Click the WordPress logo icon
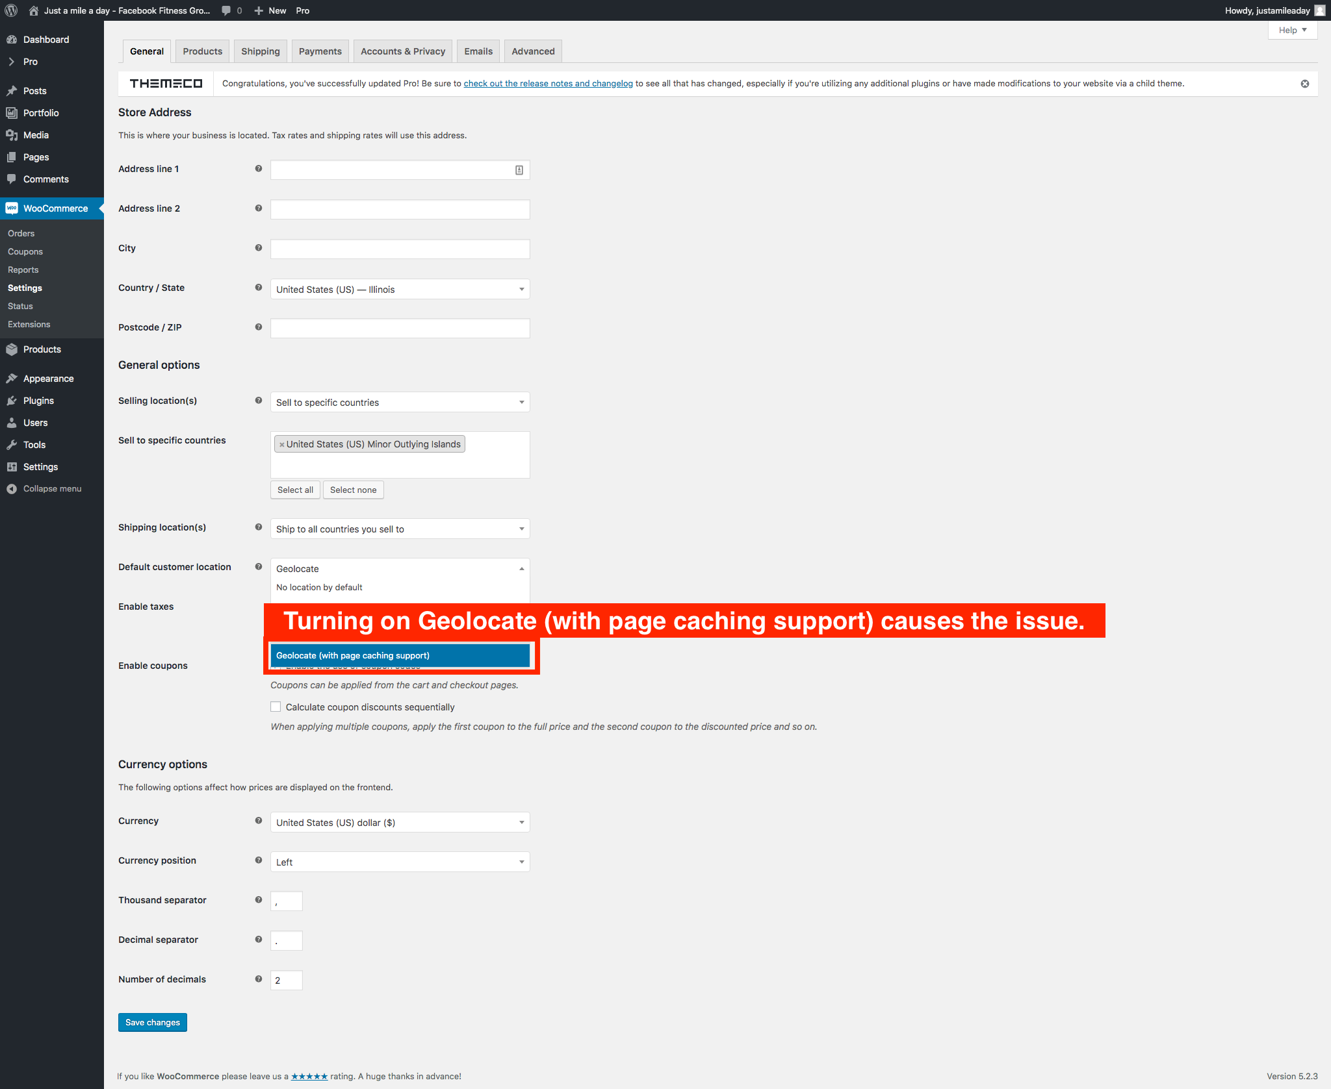The image size is (1331, 1089). pos(11,10)
